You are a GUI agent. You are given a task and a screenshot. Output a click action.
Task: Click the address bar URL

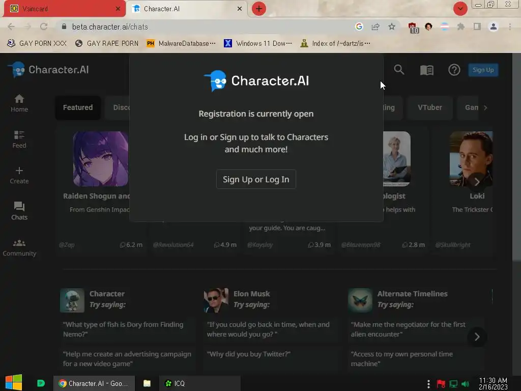tap(110, 26)
